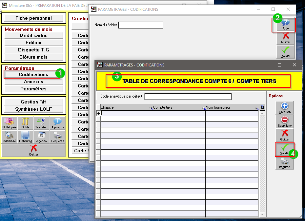Click the Nom du fichier field
305x221 pixels.
[x=140, y=25]
